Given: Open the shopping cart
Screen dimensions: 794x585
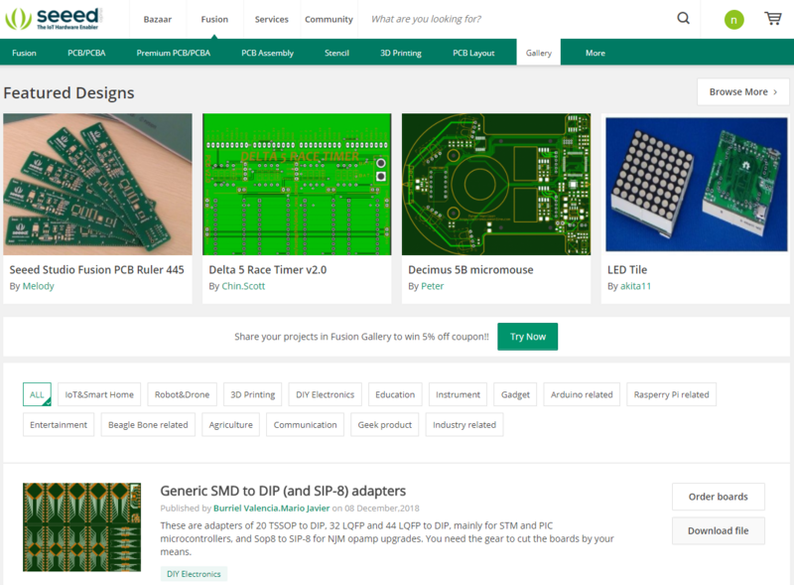Looking at the screenshot, I should tap(773, 19).
